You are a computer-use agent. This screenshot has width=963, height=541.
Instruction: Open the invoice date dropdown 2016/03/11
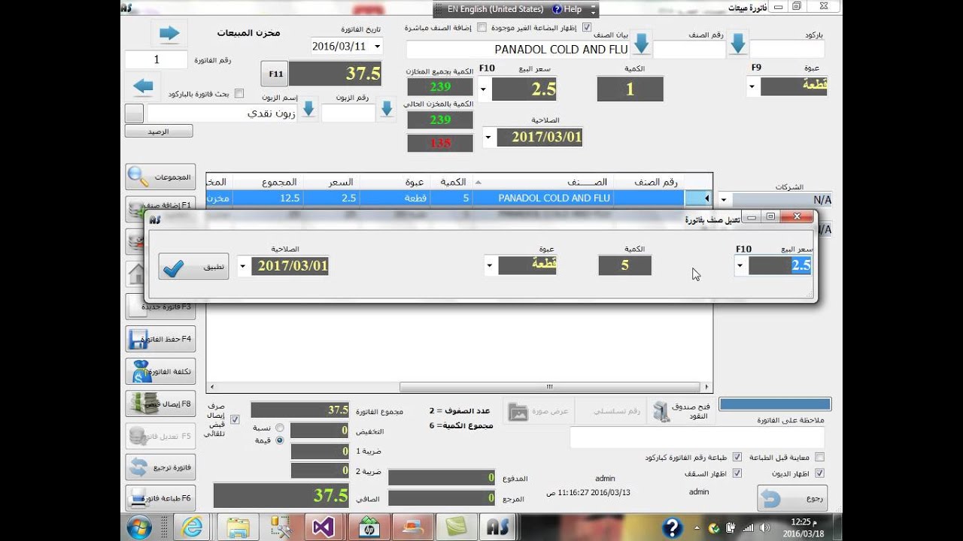point(376,47)
